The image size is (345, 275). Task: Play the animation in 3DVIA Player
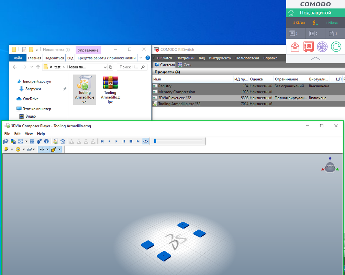coord(116,141)
